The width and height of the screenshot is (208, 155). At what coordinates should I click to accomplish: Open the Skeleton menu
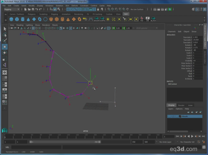pos(59,6)
